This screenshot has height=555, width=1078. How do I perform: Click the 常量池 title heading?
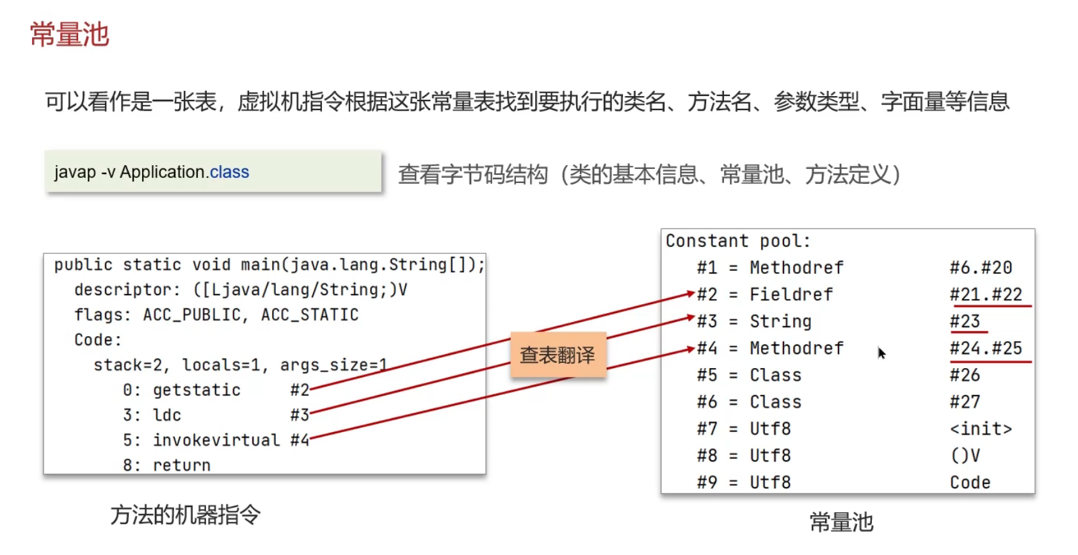click(x=70, y=35)
